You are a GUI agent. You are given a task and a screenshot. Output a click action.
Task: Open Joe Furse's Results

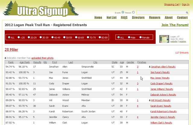160,72
